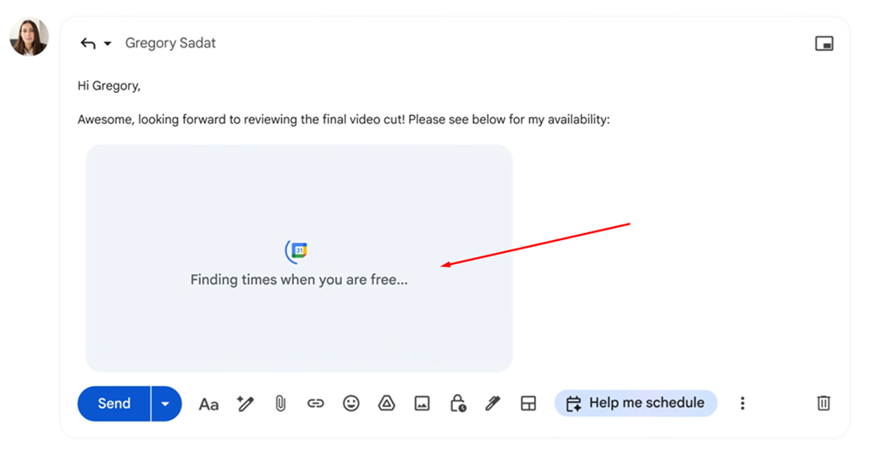Attach a file with the paperclip icon
The width and height of the screenshot is (870, 449).
click(280, 403)
